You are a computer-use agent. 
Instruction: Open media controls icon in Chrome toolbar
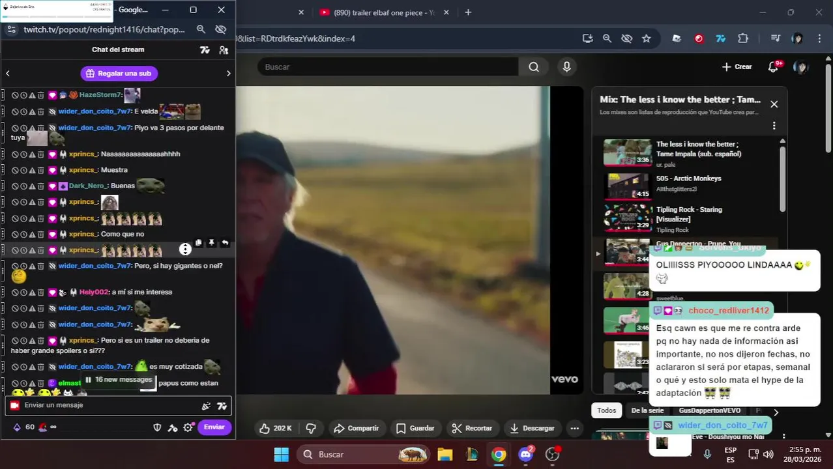[x=775, y=38]
